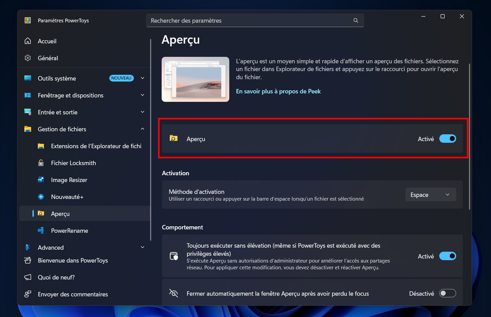
Task: Open the Espace activation method dropdown
Action: pyautogui.click(x=430, y=195)
